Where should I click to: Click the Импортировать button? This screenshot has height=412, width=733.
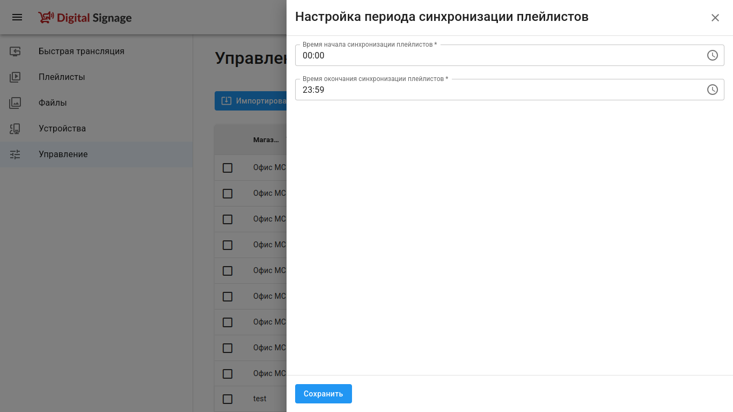point(251,101)
